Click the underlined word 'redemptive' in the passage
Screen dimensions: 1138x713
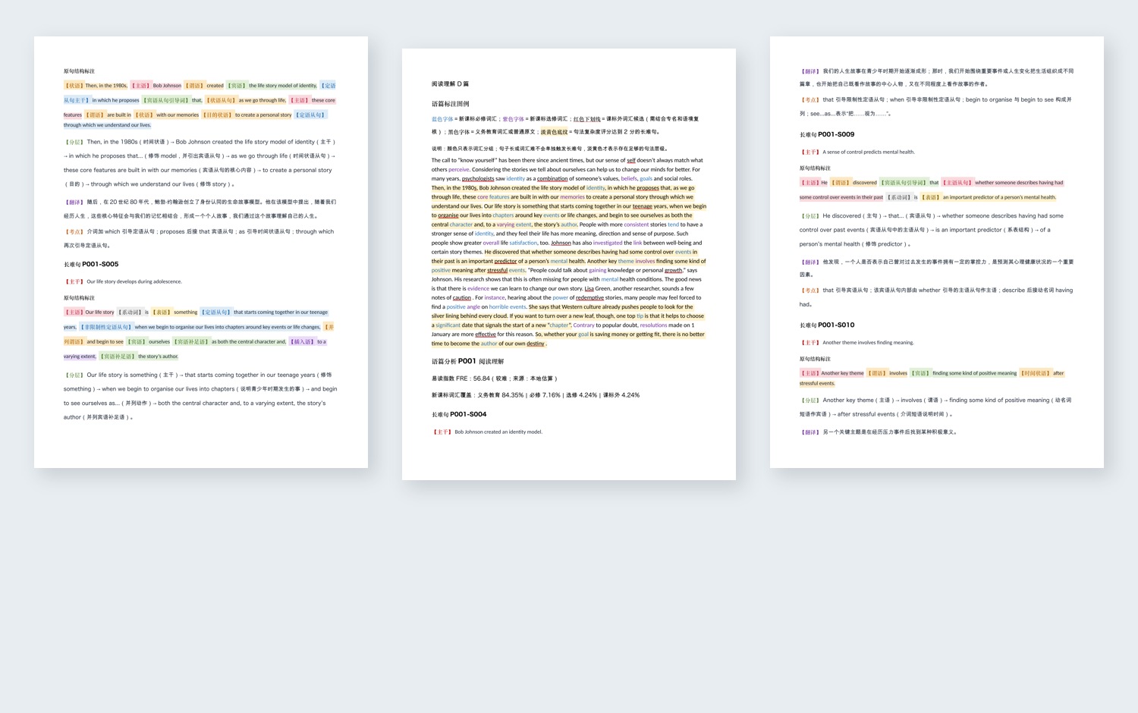[590, 297]
